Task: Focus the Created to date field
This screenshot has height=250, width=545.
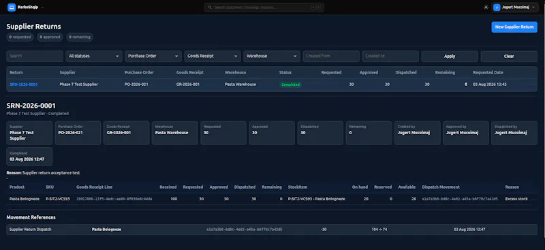Action: tap(390, 56)
